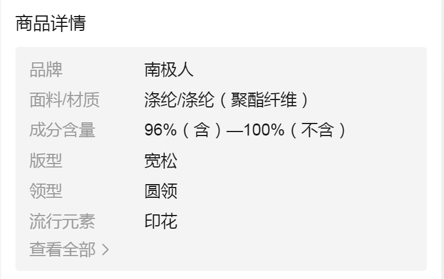Open the 南极人 brand value
Screen dimensions: 444x279
(x=169, y=70)
